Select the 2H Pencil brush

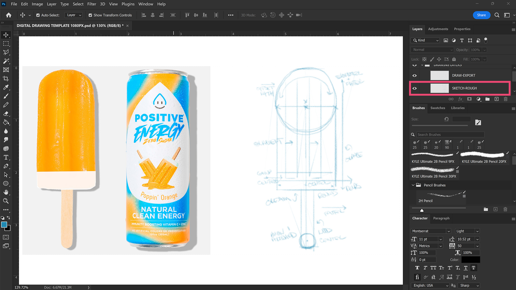click(442, 197)
